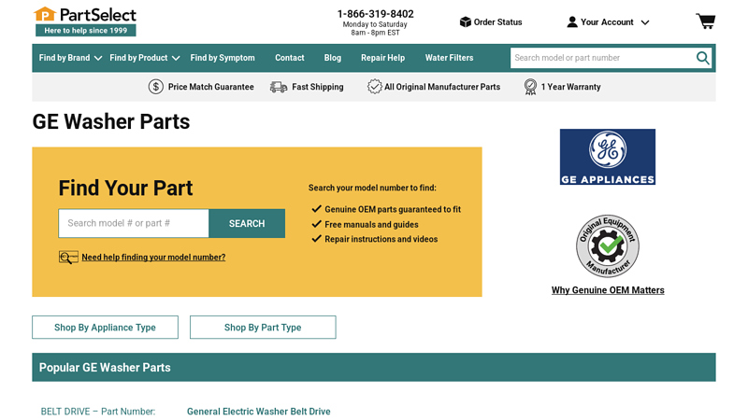Select the Shop By Appliance Type button
The height and width of the screenshot is (420, 748).
point(105,328)
